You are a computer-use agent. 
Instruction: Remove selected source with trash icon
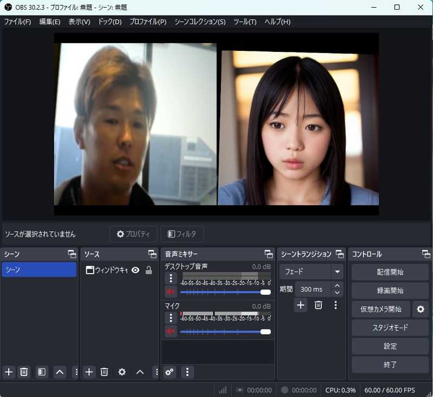[104, 372]
